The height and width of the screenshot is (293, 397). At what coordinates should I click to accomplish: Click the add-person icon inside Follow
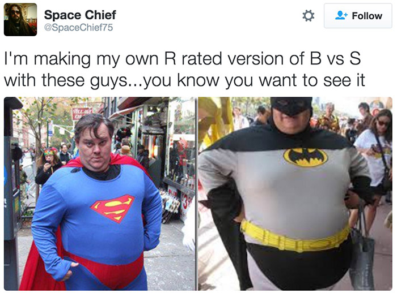pyautogui.click(x=341, y=15)
